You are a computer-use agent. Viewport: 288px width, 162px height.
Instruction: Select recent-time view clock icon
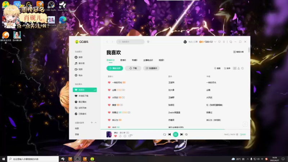tap(242, 68)
